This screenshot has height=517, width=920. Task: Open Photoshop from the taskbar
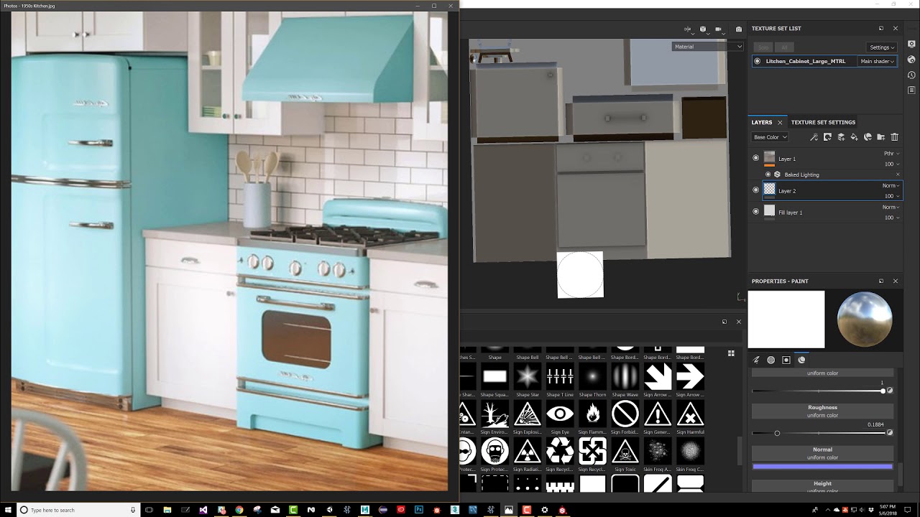click(x=418, y=510)
